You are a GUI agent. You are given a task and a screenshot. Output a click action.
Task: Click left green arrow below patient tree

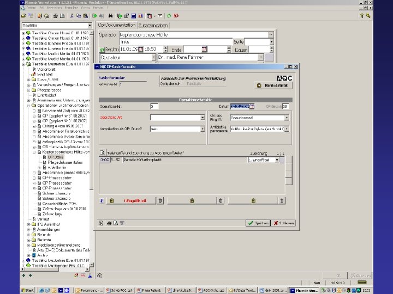(x=23, y=275)
